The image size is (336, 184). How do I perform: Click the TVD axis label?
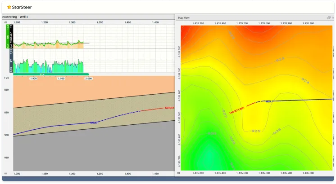(x=6, y=78)
